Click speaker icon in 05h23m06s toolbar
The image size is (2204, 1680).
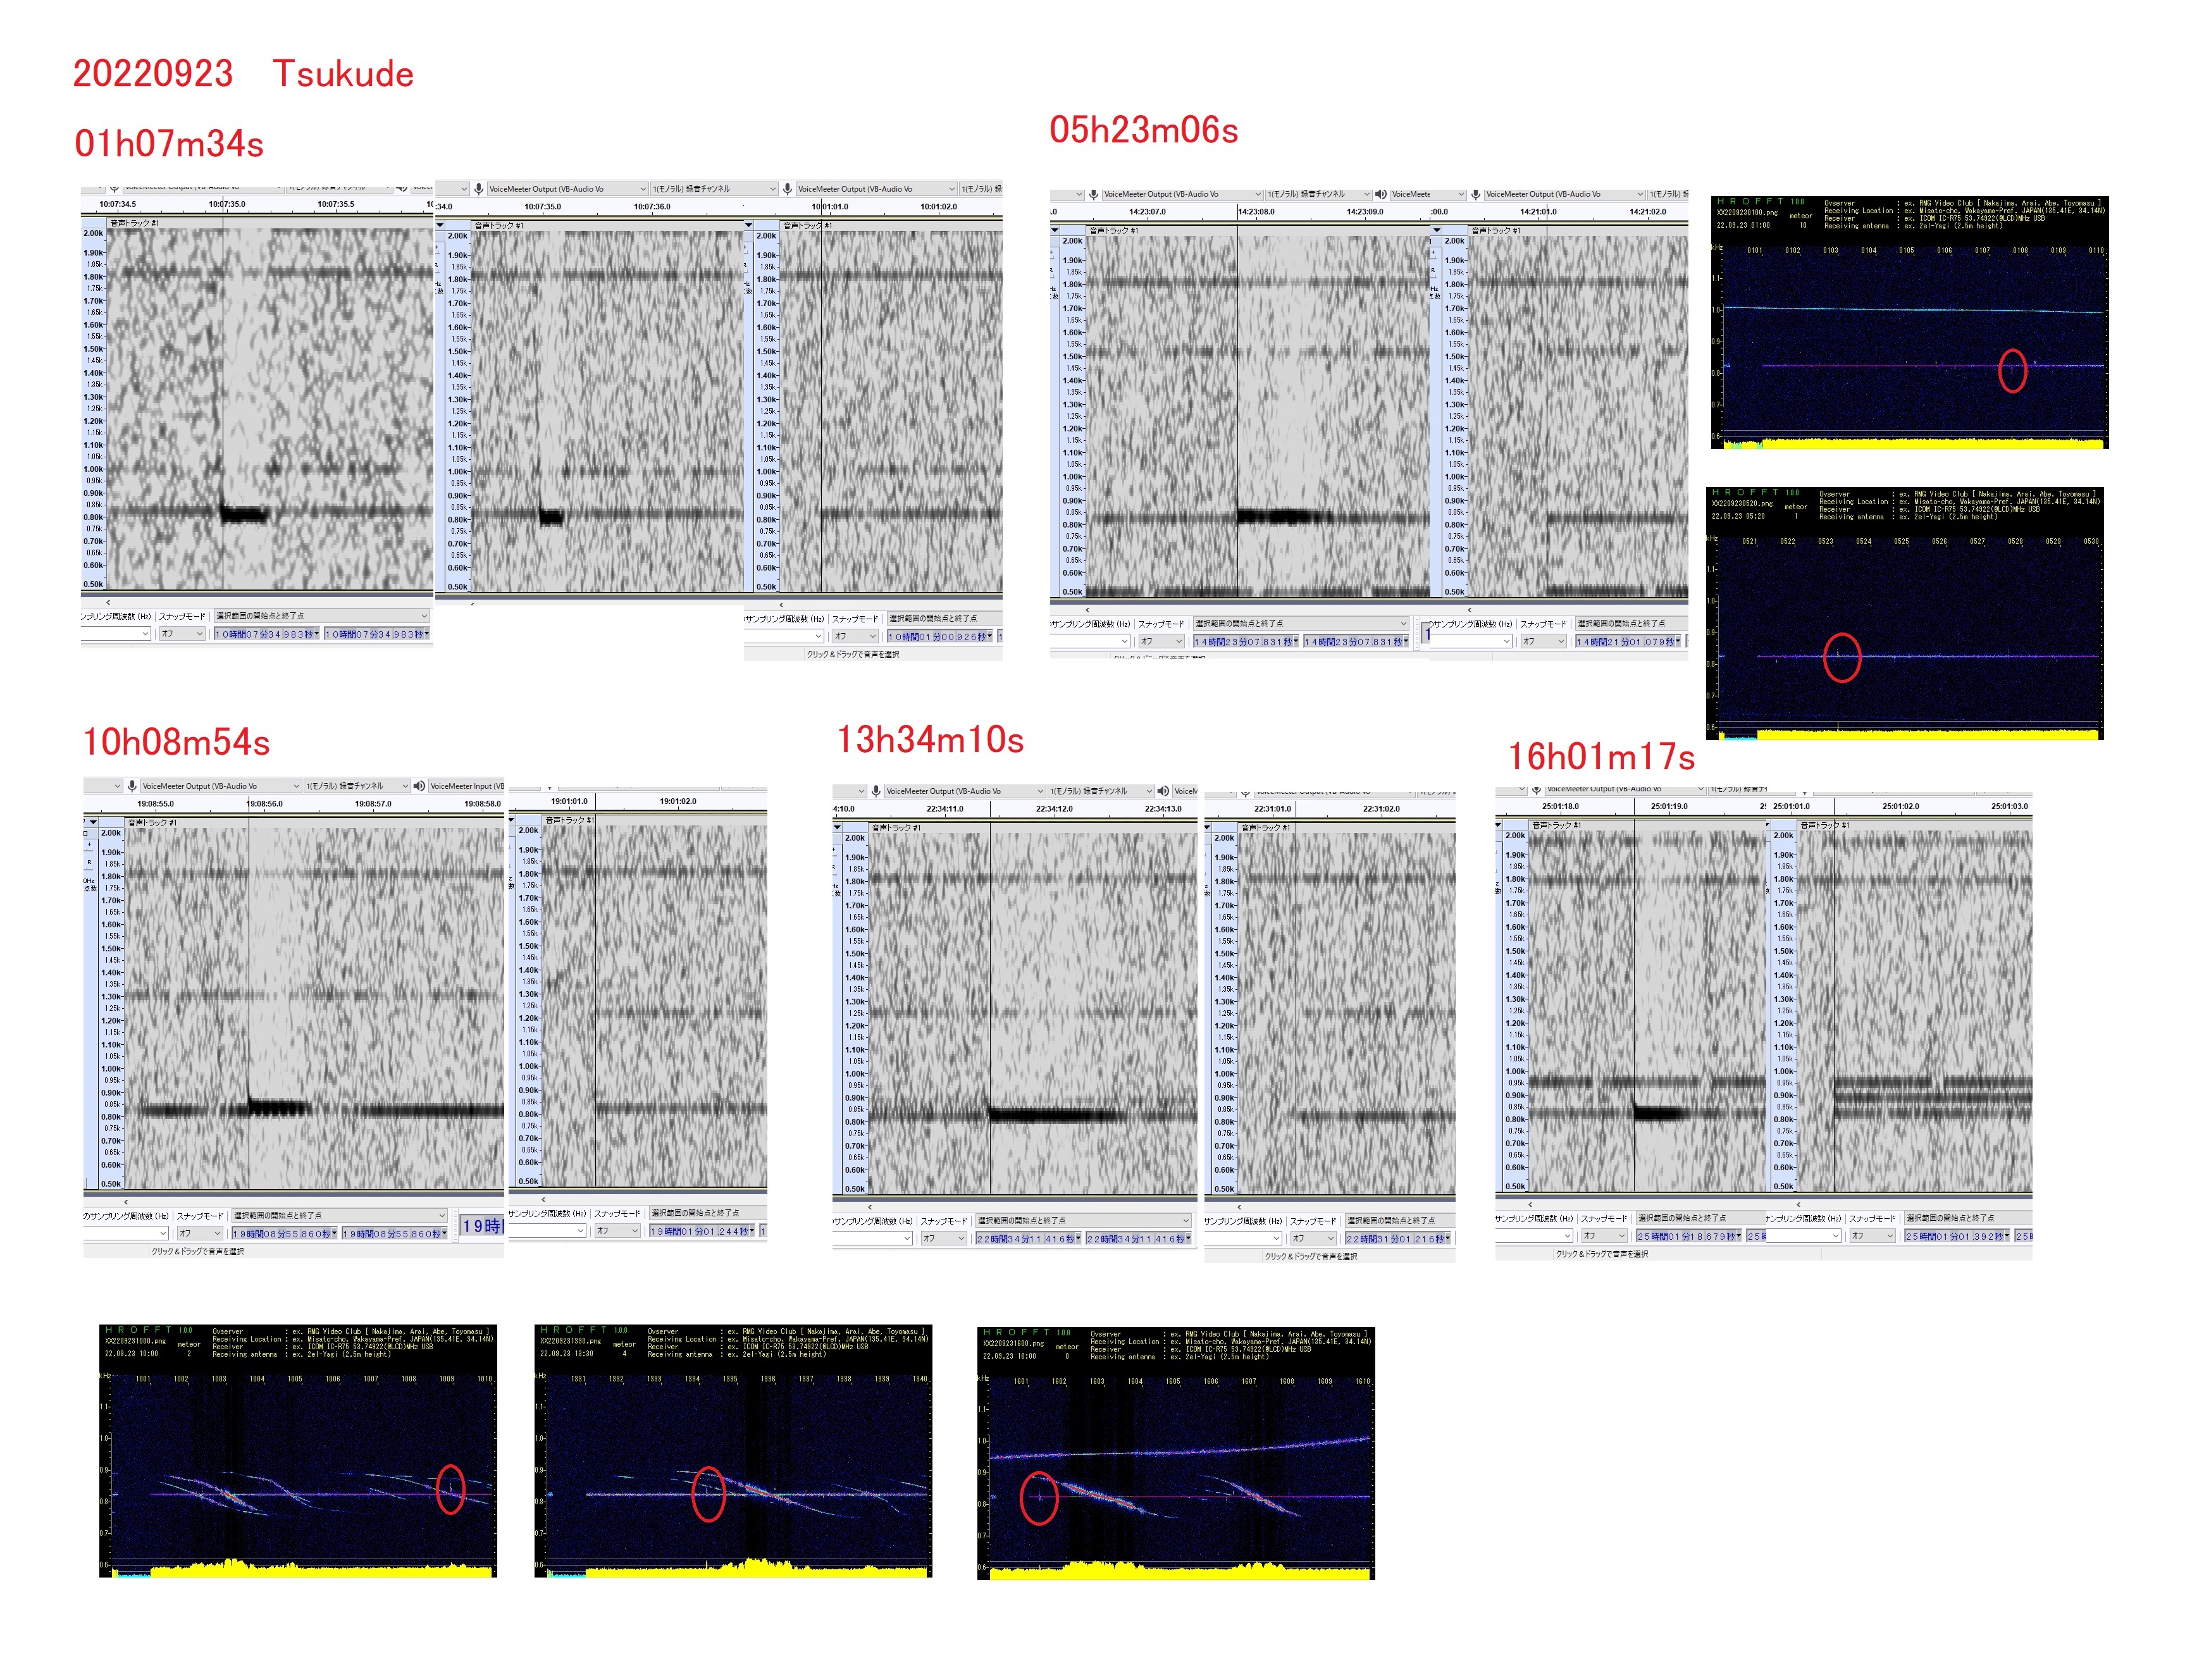click(x=1381, y=194)
